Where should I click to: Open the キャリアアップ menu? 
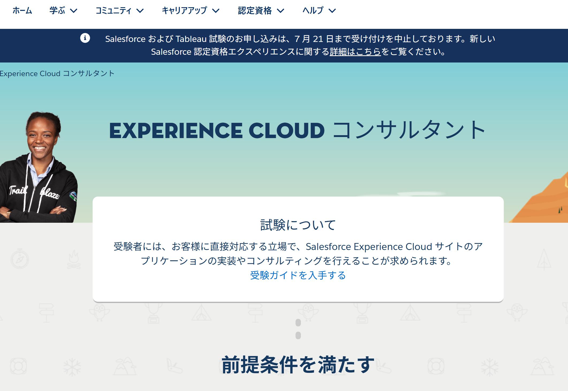click(x=184, y=11)
